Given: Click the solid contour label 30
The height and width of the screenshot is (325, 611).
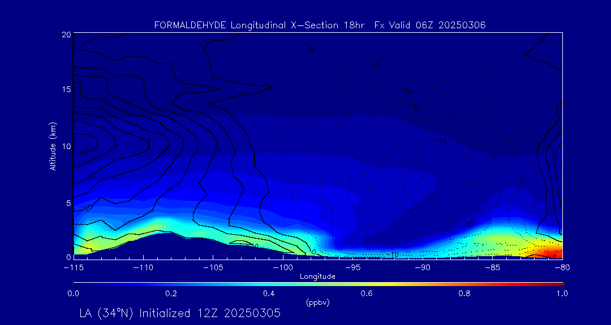Looking at the screenshot, I should [x=91, y=175].
